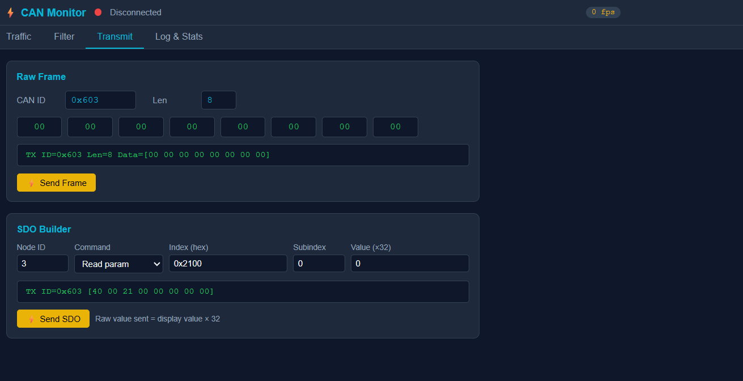This screenshot has height=381, width=743.
Task: Click the last data byte box
Action: [x=395, y=127]
